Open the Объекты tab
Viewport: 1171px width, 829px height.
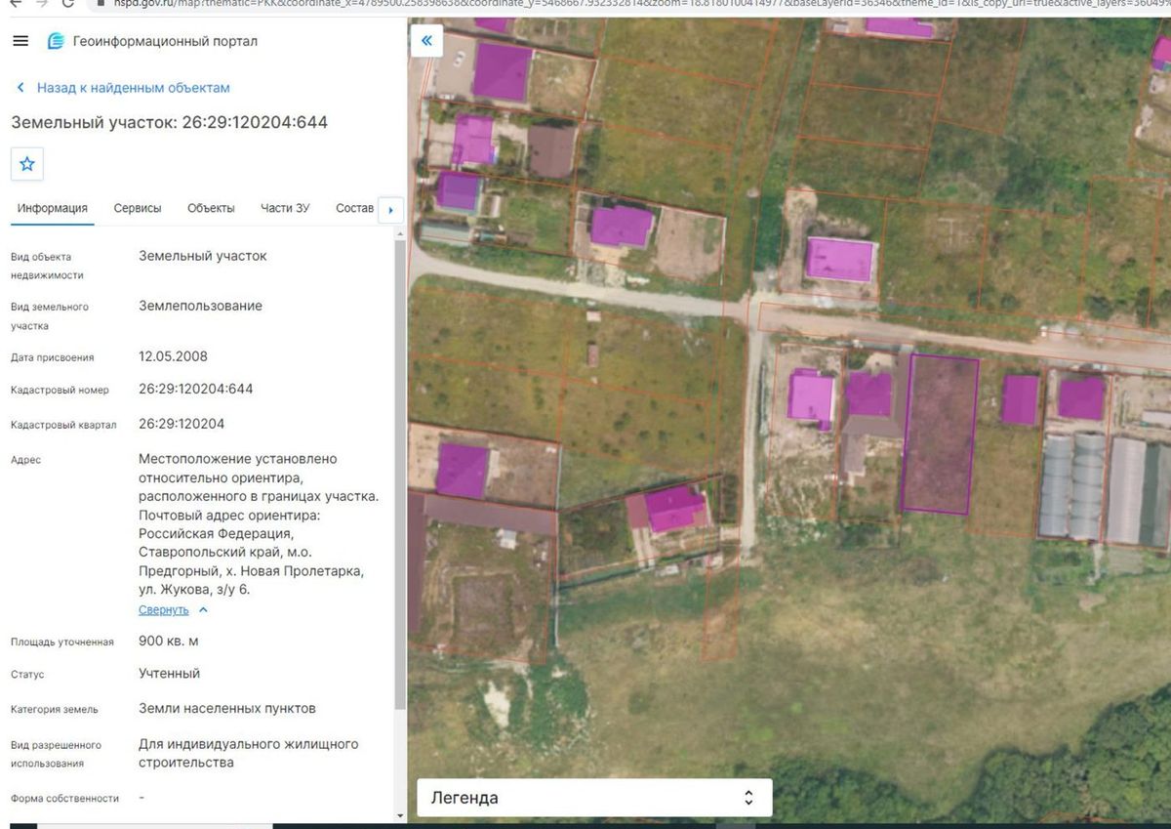211,208
